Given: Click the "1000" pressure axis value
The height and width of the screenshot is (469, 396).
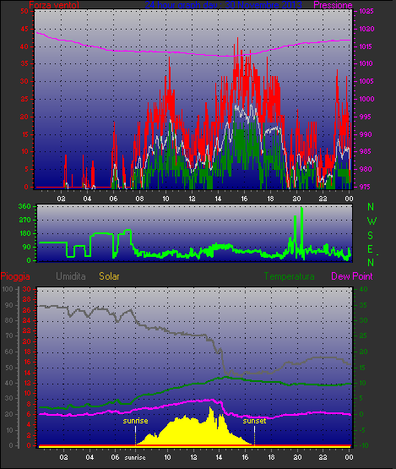Looking at the screenshot, I should pyautogui.click(x=366, y=99).
